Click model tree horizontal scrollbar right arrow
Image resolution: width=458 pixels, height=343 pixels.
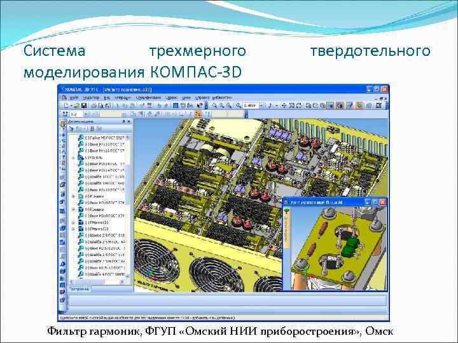123,282
